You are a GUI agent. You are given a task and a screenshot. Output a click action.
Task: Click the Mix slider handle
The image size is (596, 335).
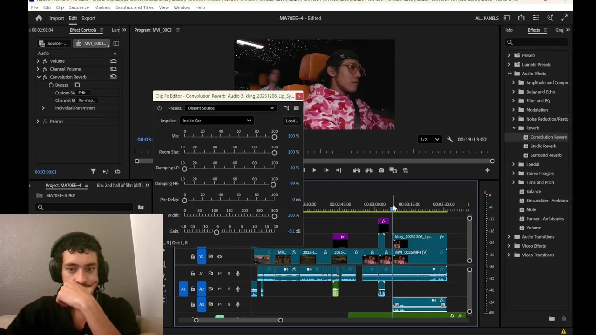coord(274,137)
